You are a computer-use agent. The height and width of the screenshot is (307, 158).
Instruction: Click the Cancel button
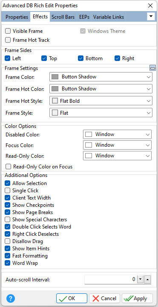[104, 298]
